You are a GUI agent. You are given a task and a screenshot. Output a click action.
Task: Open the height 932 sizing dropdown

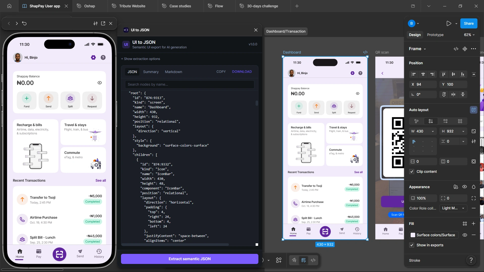tap(463, 131)
